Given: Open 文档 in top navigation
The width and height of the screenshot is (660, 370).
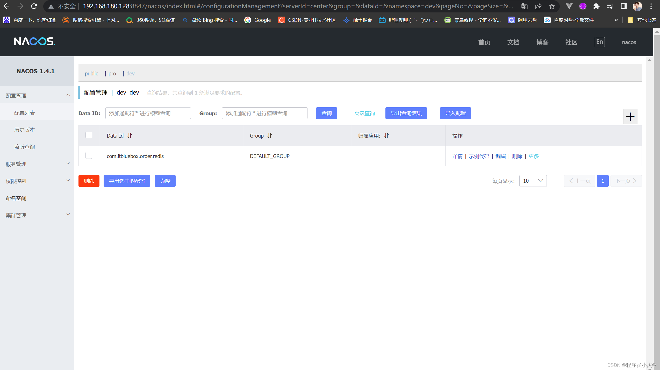Looking at the screenshot, I should tap(513, 42).
